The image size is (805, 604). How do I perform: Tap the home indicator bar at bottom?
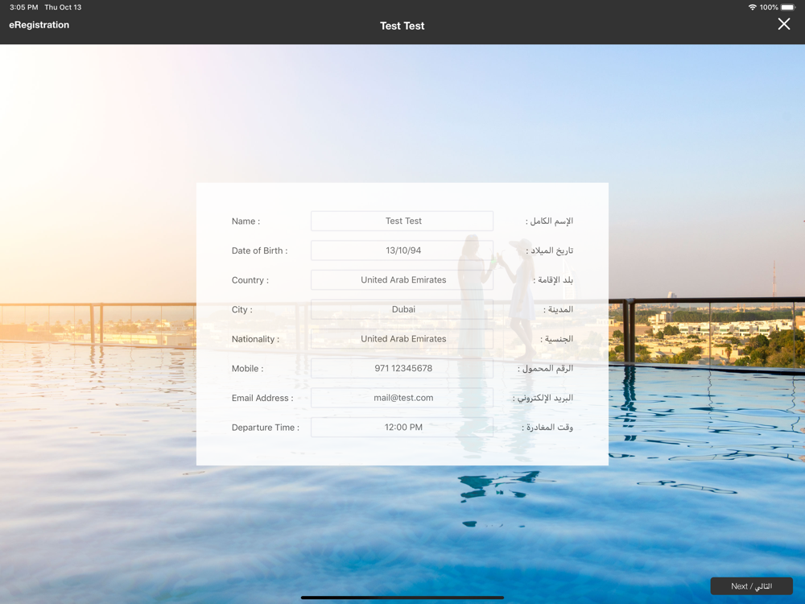402,598
